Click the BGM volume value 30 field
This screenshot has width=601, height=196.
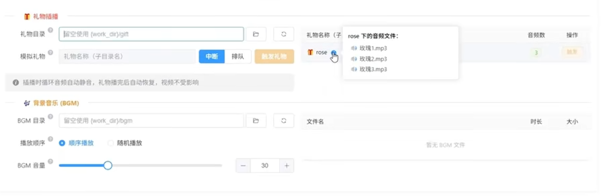pos(265,166)
